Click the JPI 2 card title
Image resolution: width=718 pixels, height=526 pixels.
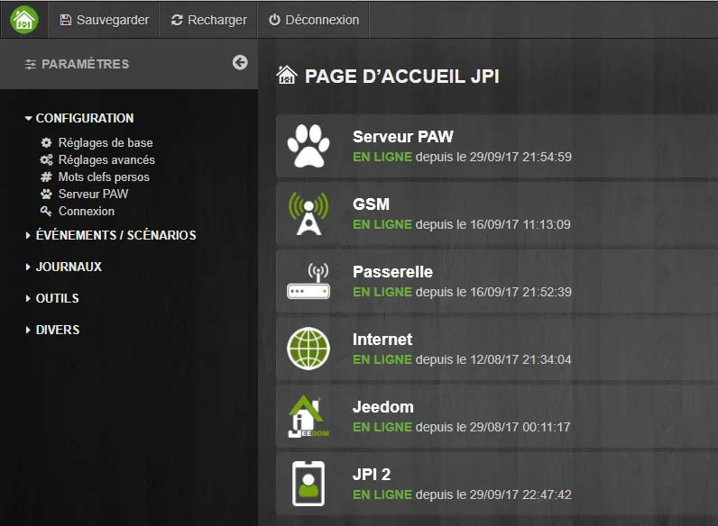click(372, 475)
